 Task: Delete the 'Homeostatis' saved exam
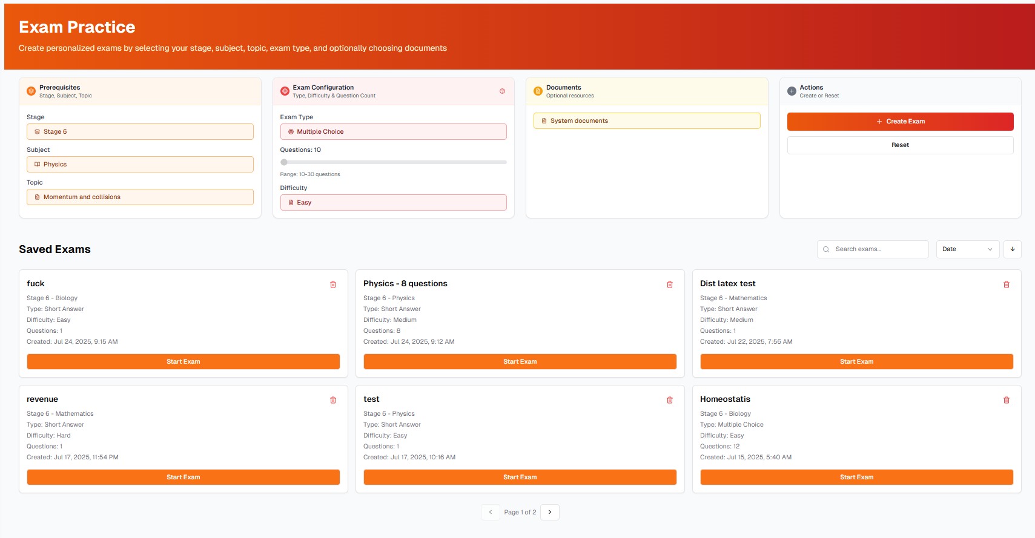[1007, 400]
